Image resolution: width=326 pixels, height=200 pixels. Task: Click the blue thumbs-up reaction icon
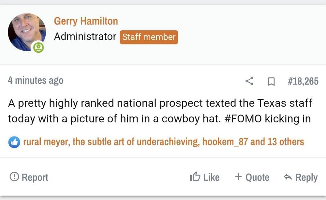[x=14, y=142]
